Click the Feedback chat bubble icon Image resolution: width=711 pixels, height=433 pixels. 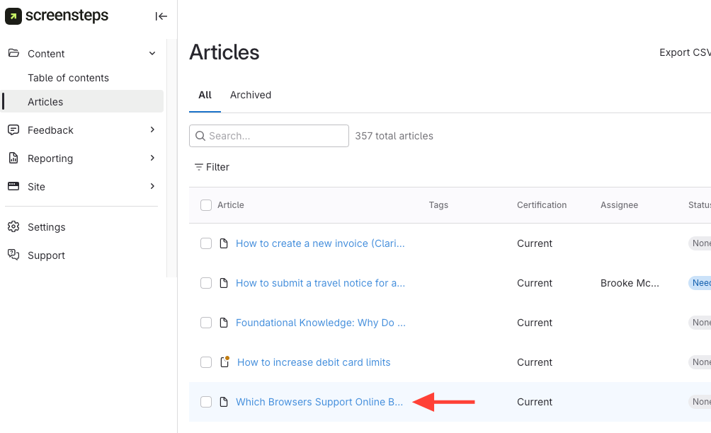13,130
